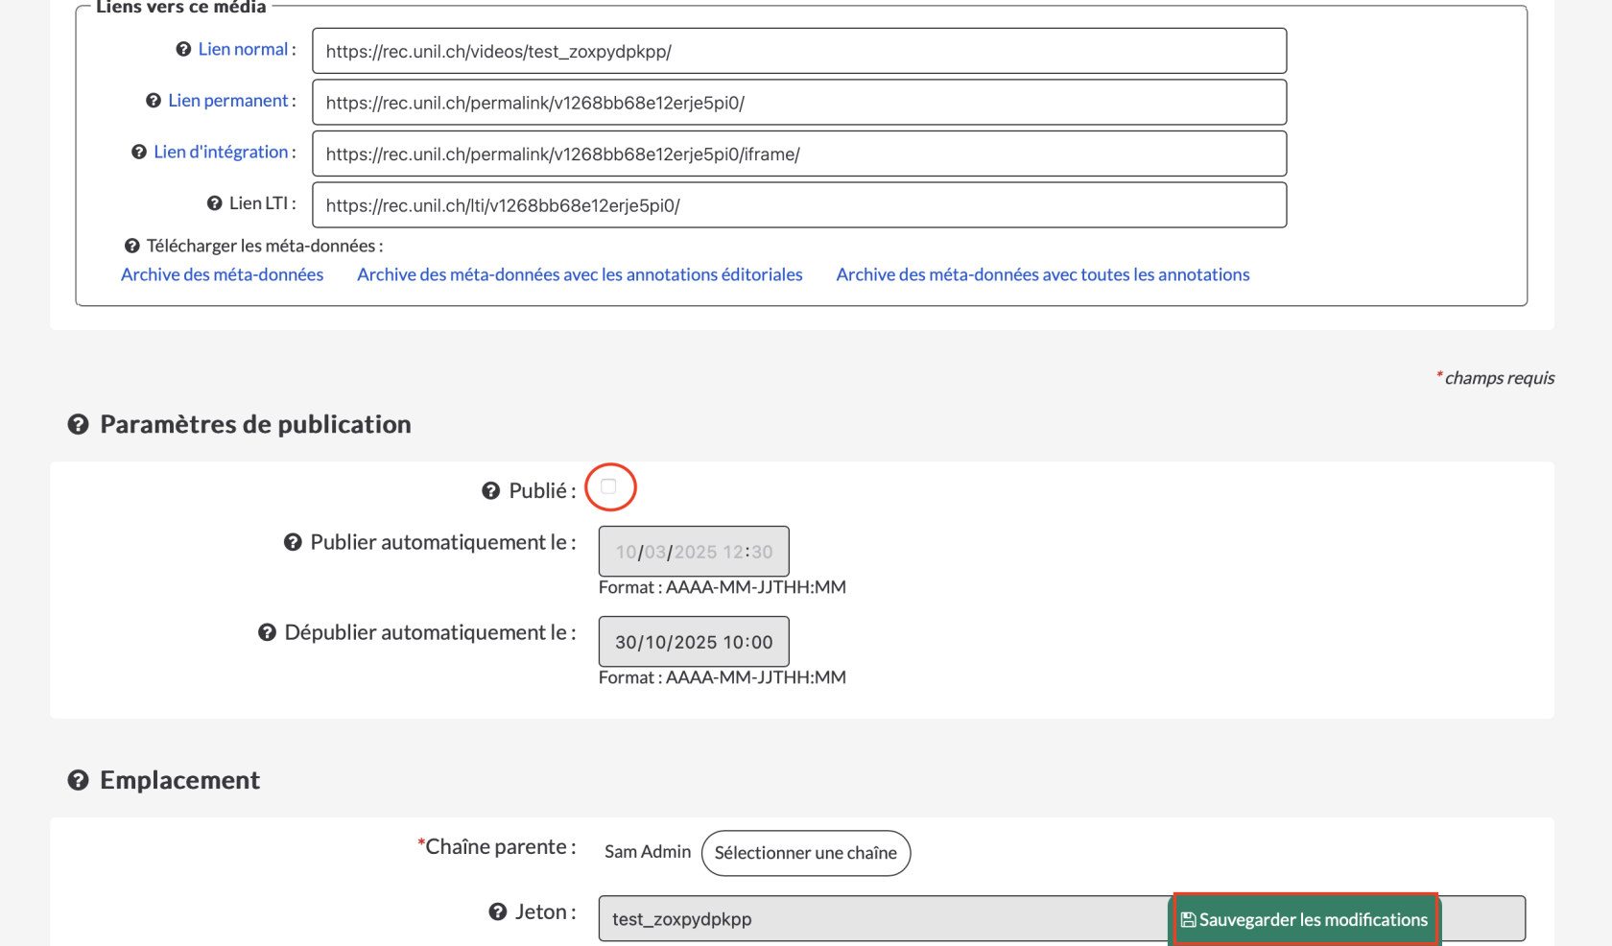Open the Archive des méta-données link
Screen dimensions: 1612x946
point(222,274)
